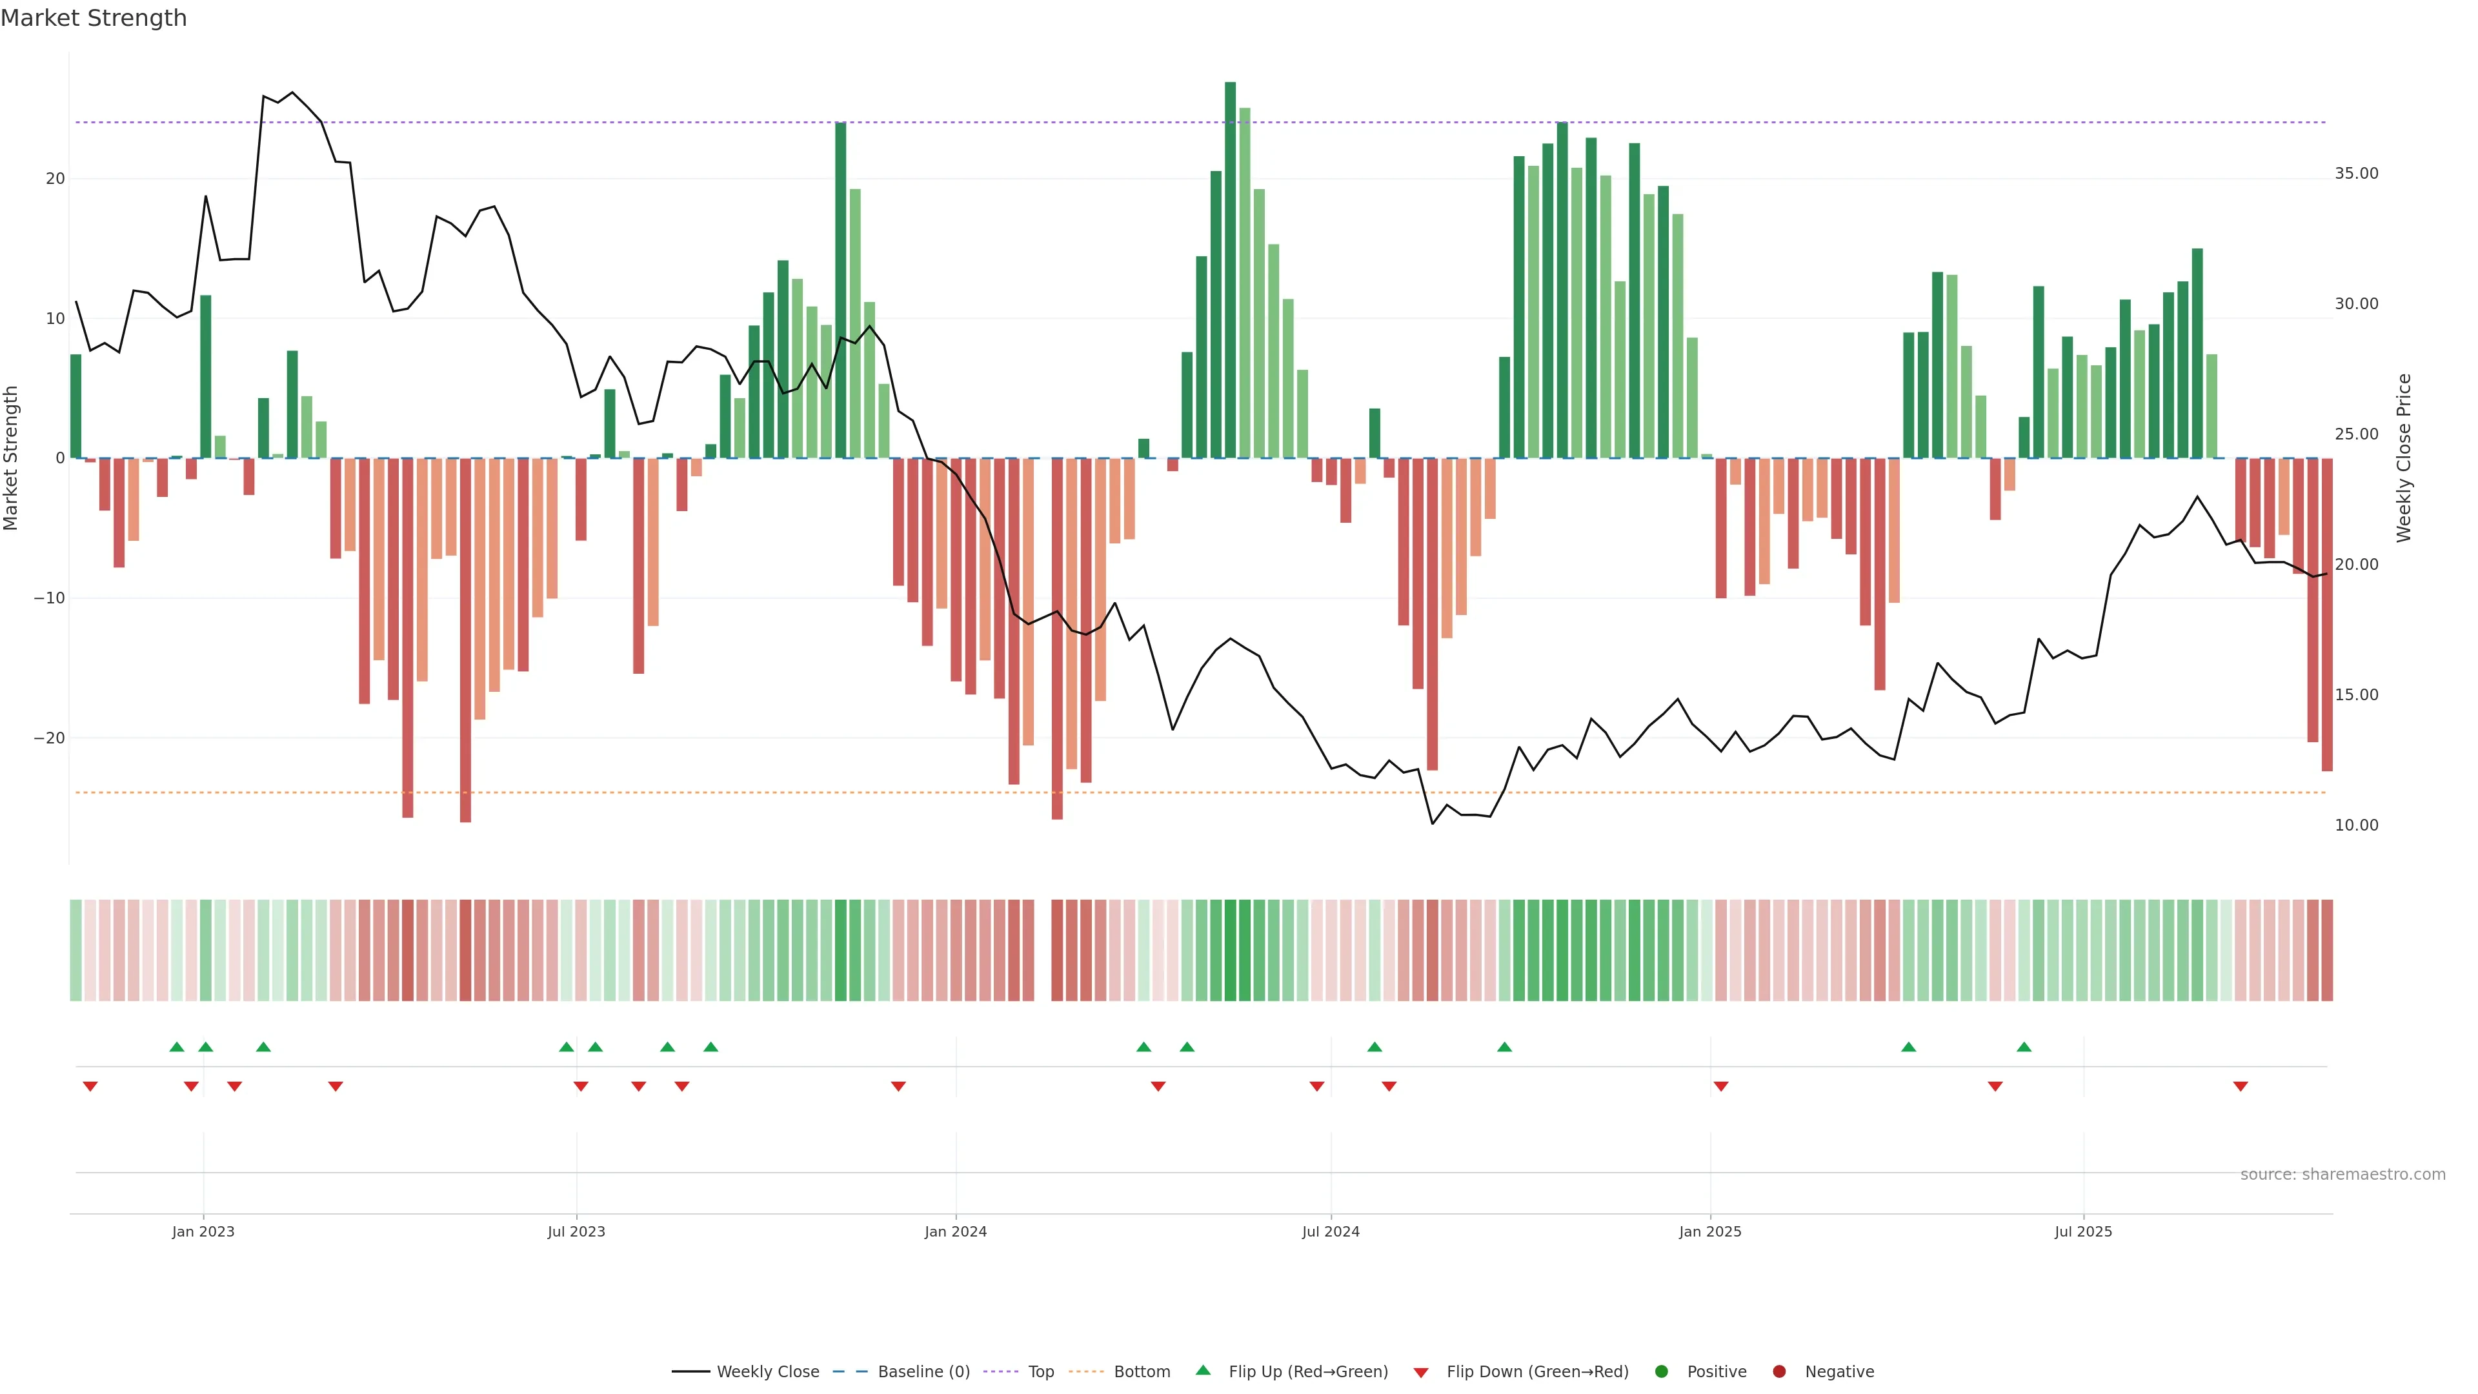This screenshot has width=2478, height=1394.
Task: Click the Positive green circle legend icon
Action: [1661, 1372]
